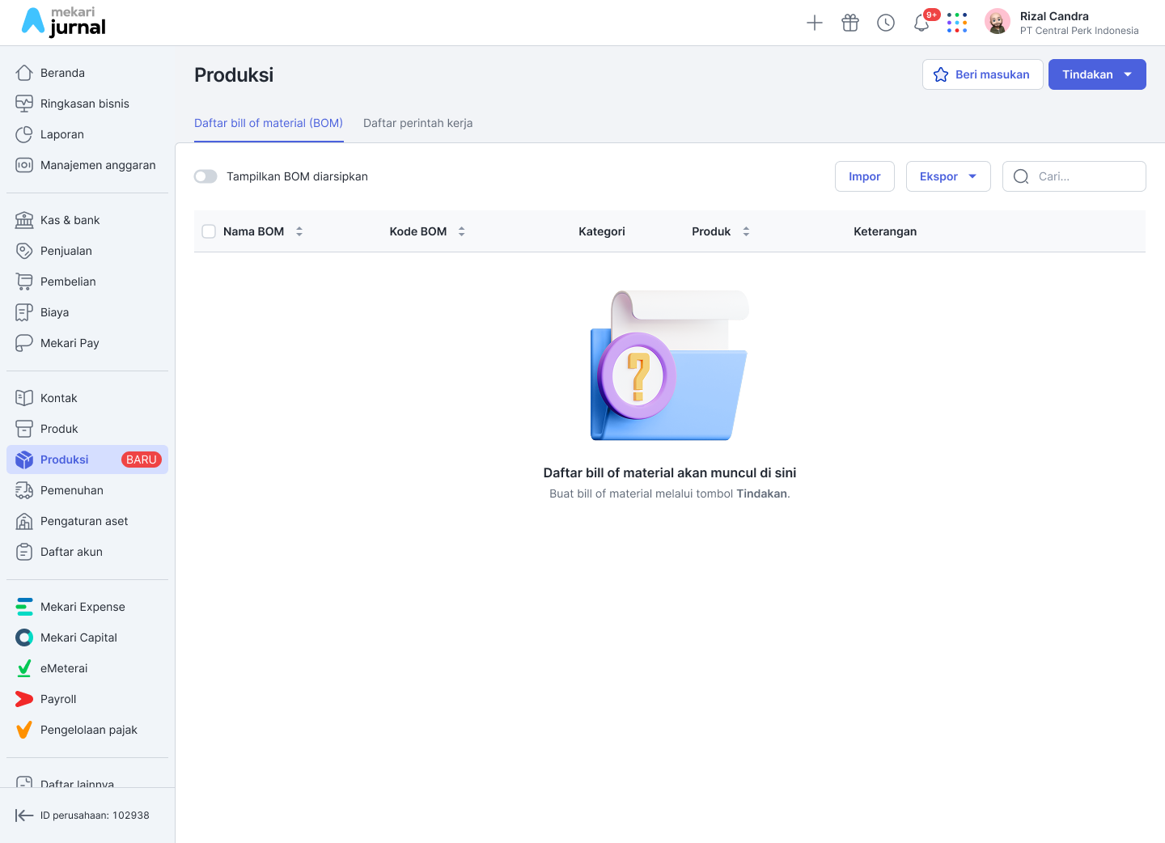Viewport: 1165px width, 843px height.
Task: Check the select-all BOM checkbox
Action: [209, 231]
